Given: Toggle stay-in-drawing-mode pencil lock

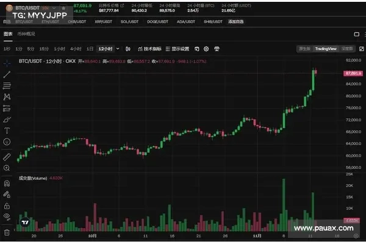Looking at the screenshot, I should [7, 194].
